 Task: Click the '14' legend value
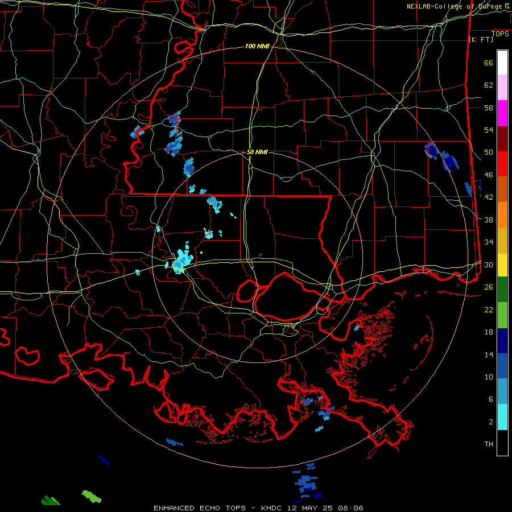pos(489,354)
